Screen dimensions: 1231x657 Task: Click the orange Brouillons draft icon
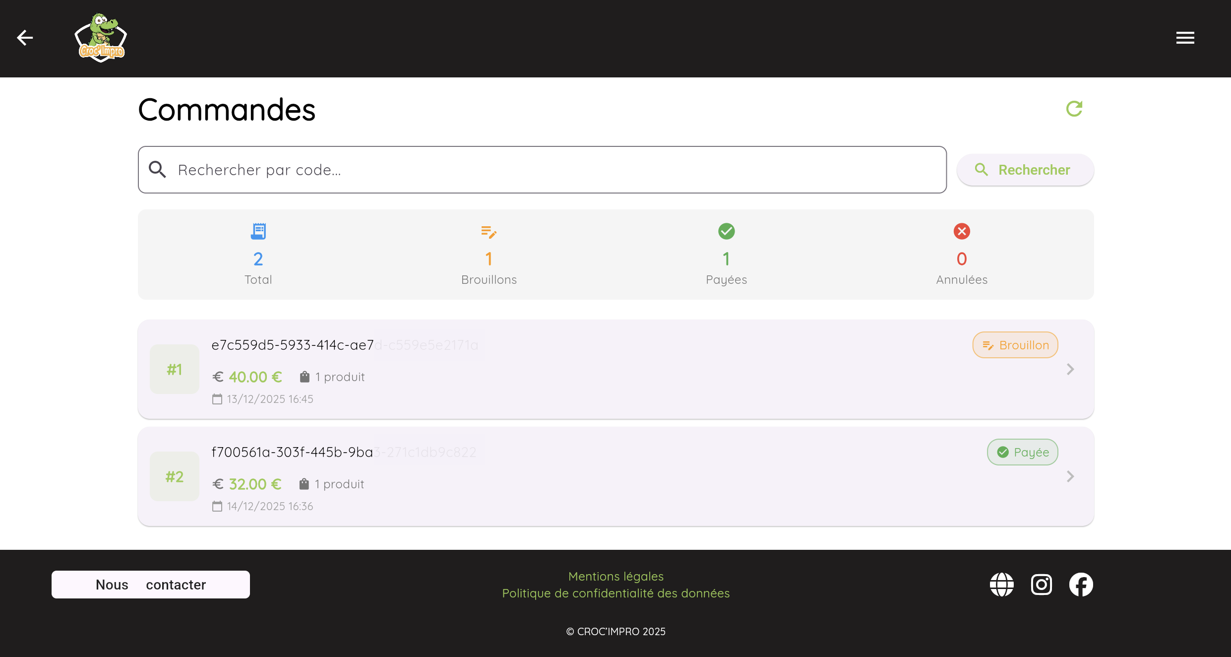489,231
